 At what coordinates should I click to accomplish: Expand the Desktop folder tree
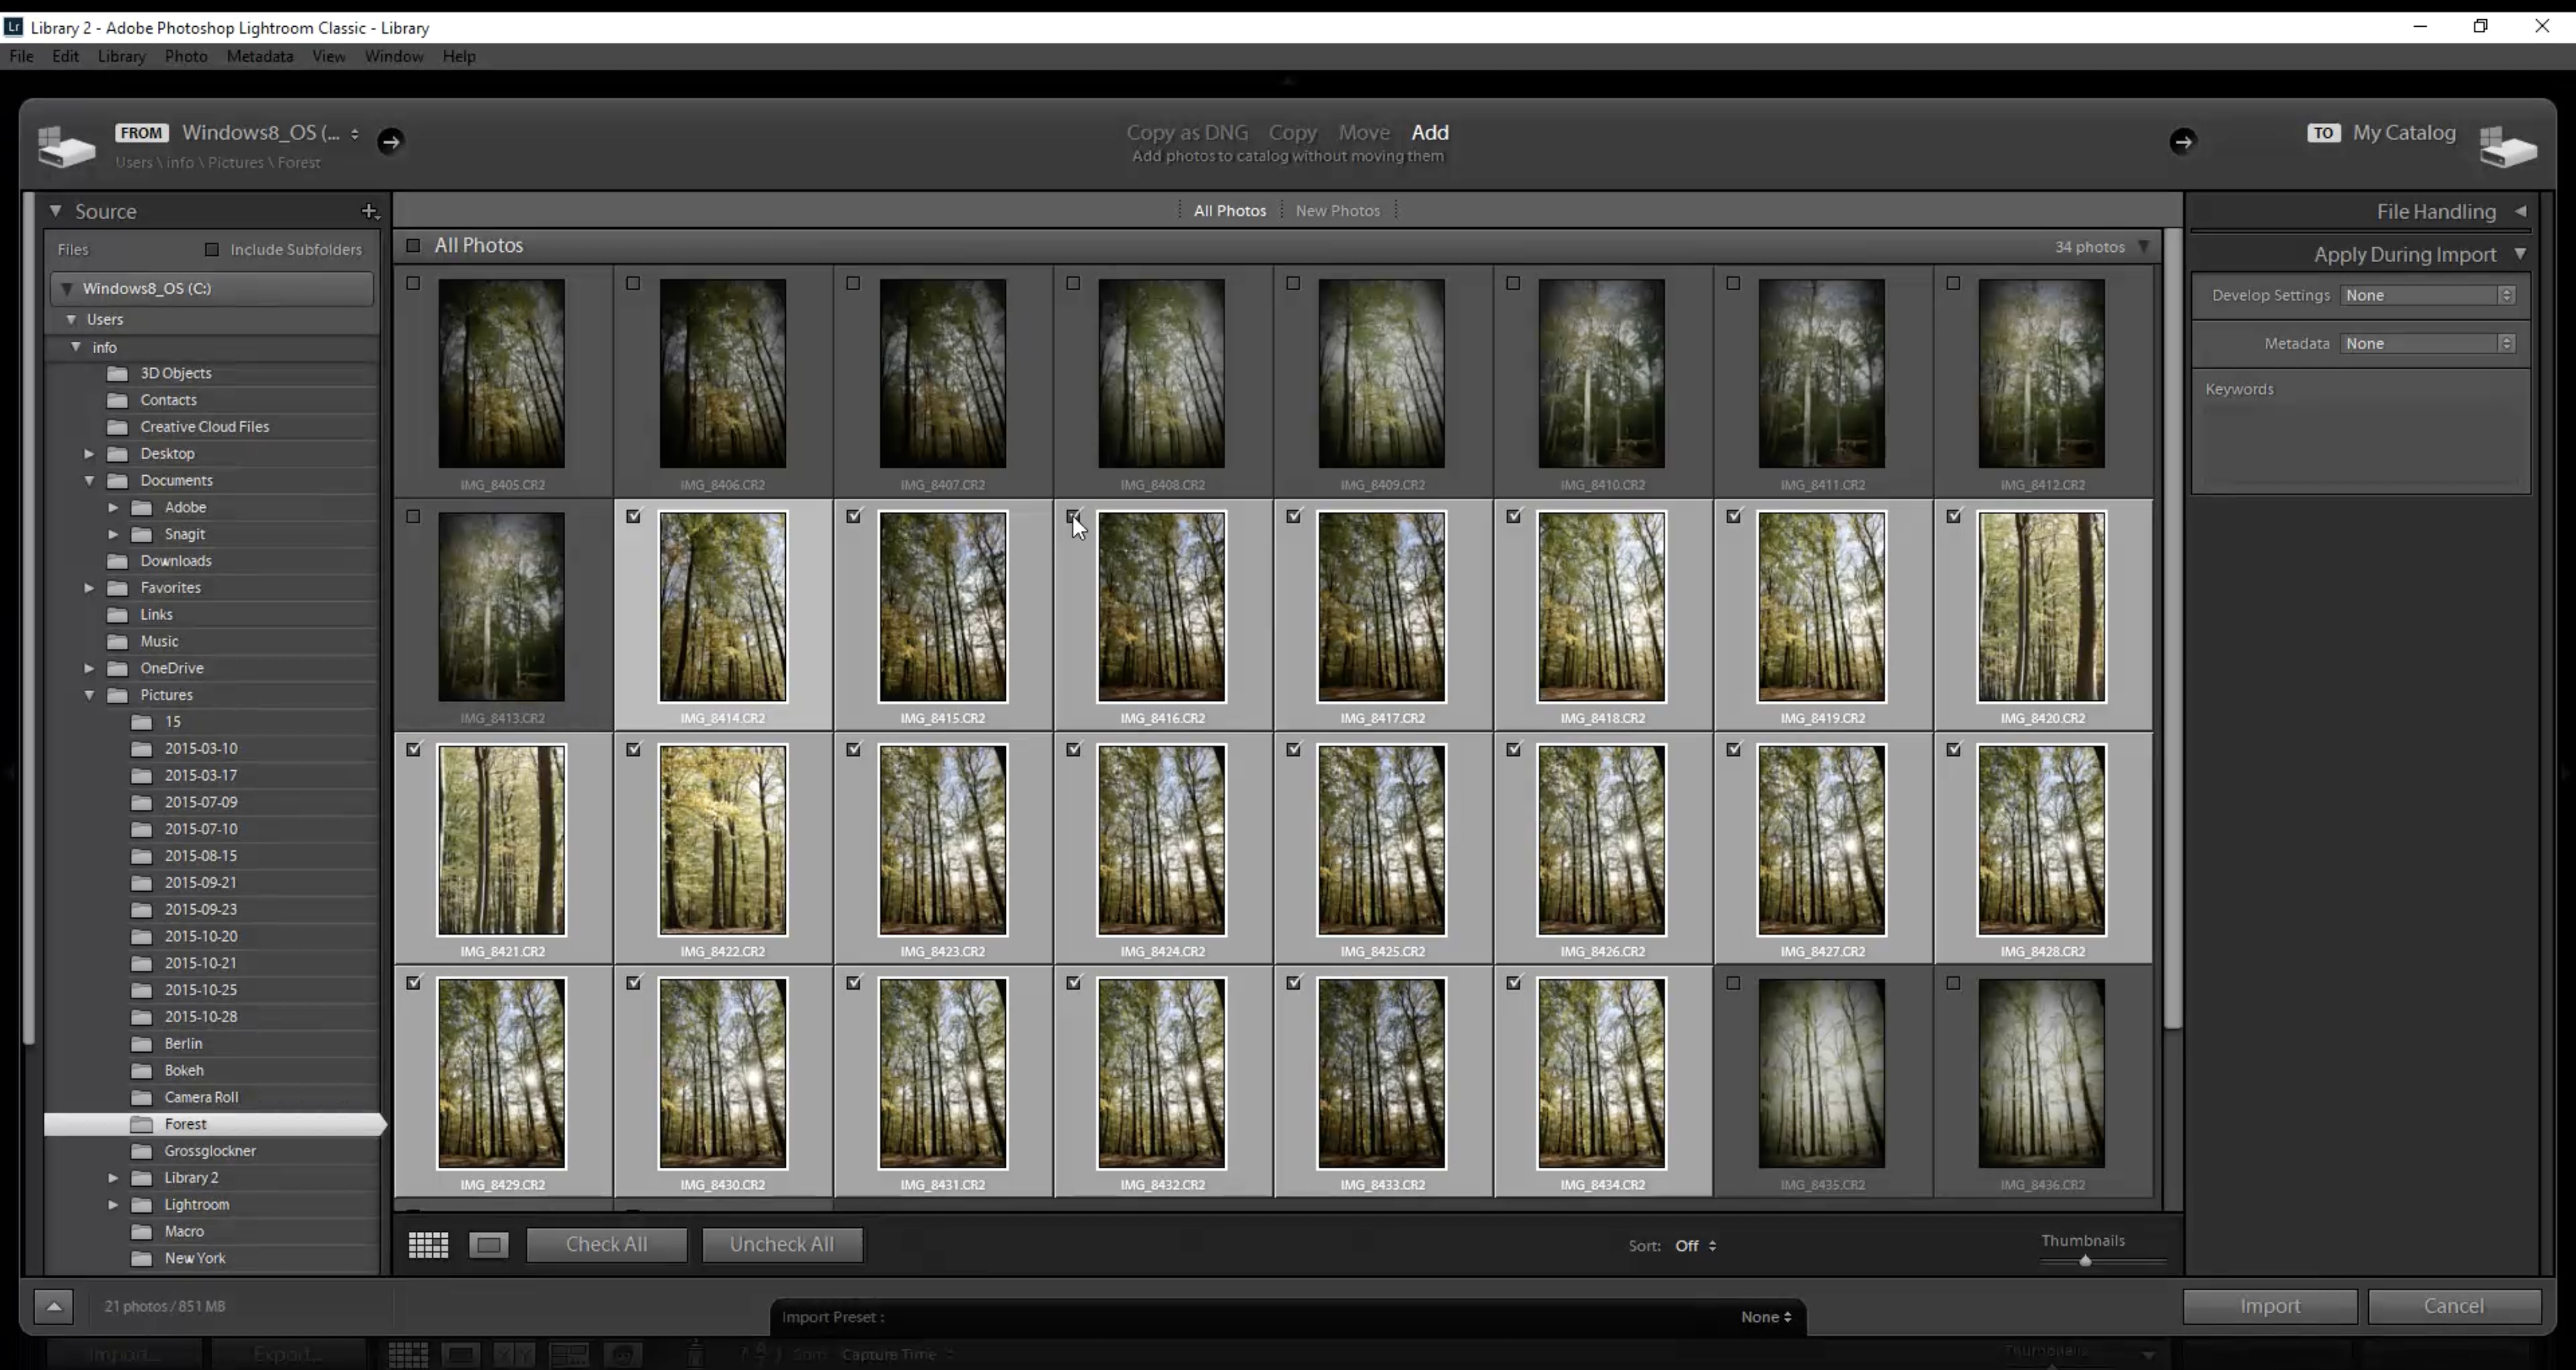tap(89, 454)
